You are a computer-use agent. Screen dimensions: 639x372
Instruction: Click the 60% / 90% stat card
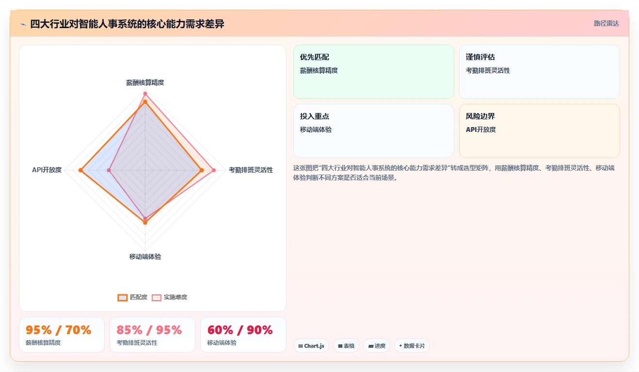tap(243, 335)
